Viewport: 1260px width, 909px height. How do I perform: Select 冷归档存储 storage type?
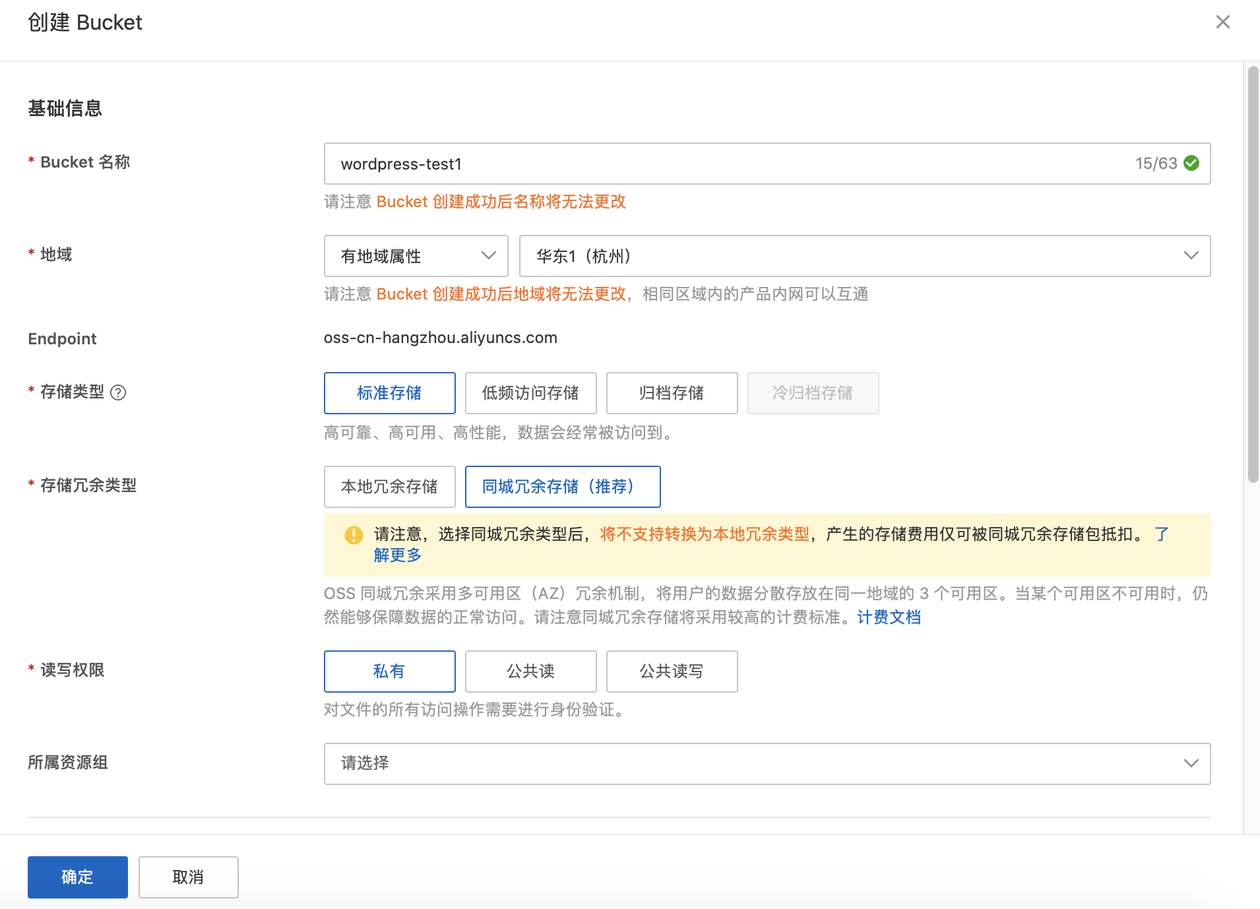point(813,393)
